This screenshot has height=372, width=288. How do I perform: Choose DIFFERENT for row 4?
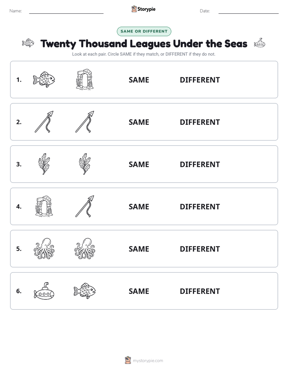click(x=200, y=207)
